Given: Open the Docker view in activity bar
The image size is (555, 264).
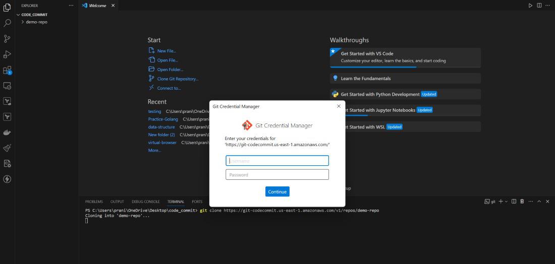Looking at the screenshot, I should (x=7, y=133).
